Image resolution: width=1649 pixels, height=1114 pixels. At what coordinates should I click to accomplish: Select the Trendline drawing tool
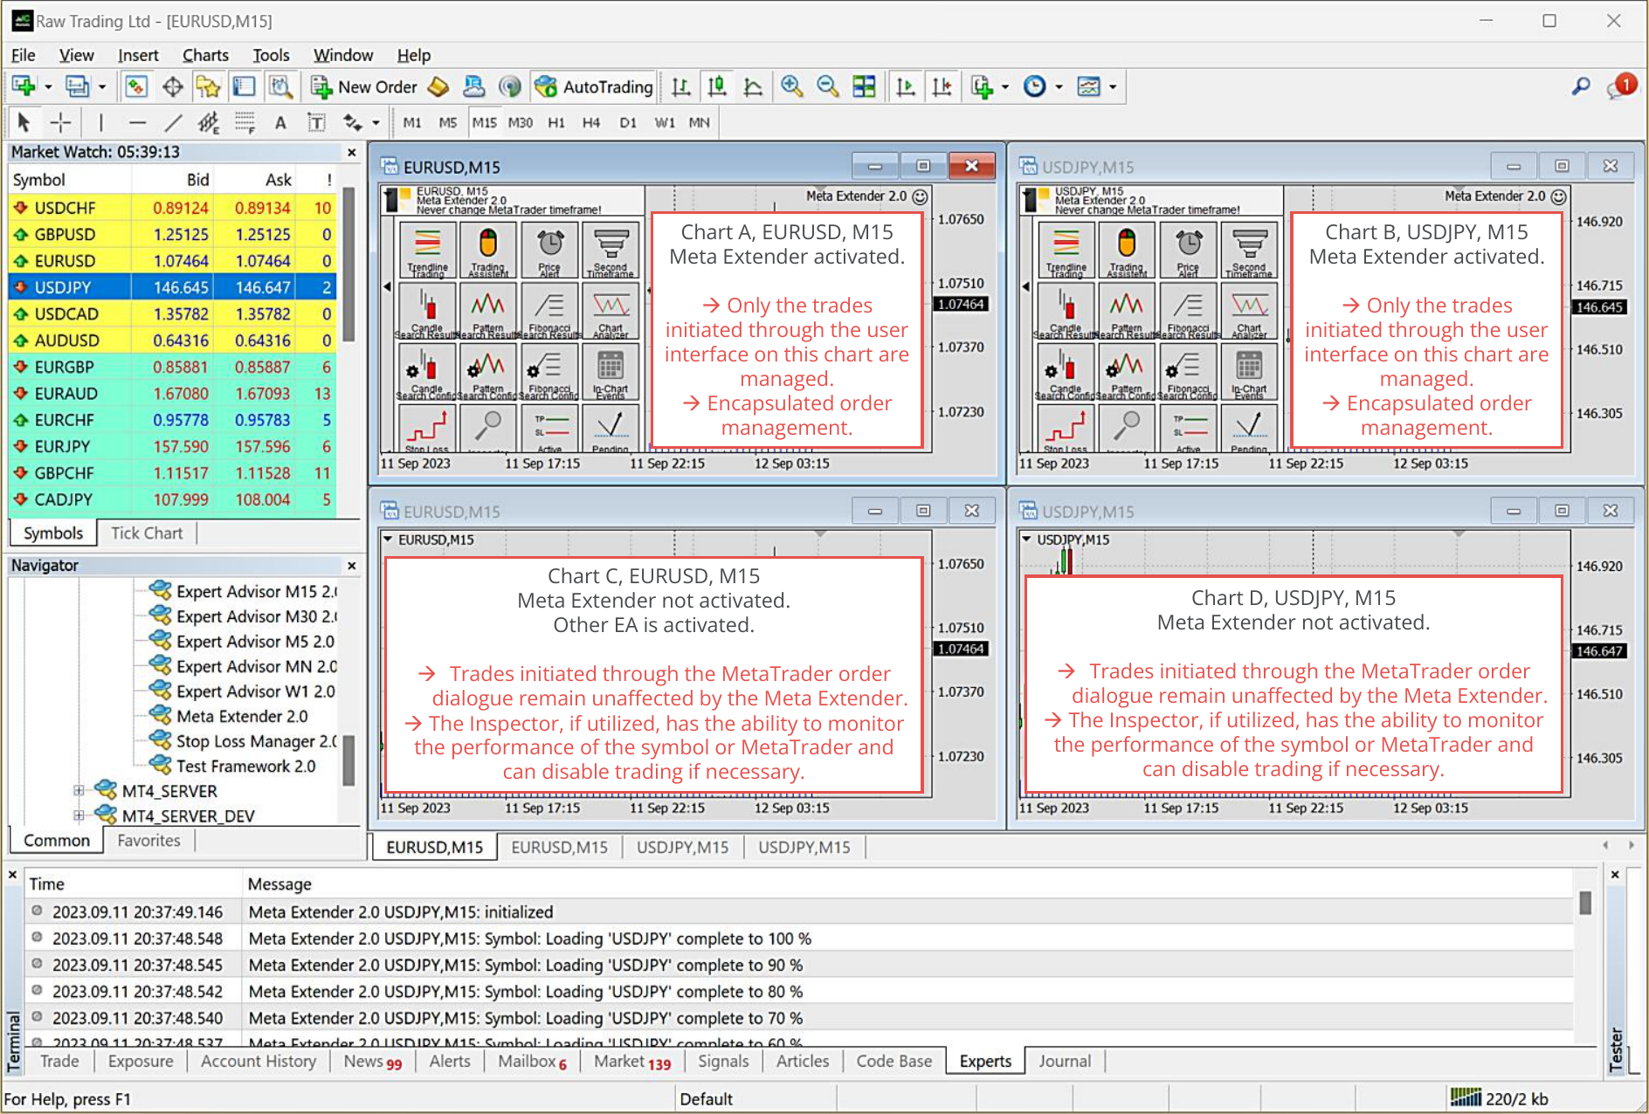tap(173, 123)
